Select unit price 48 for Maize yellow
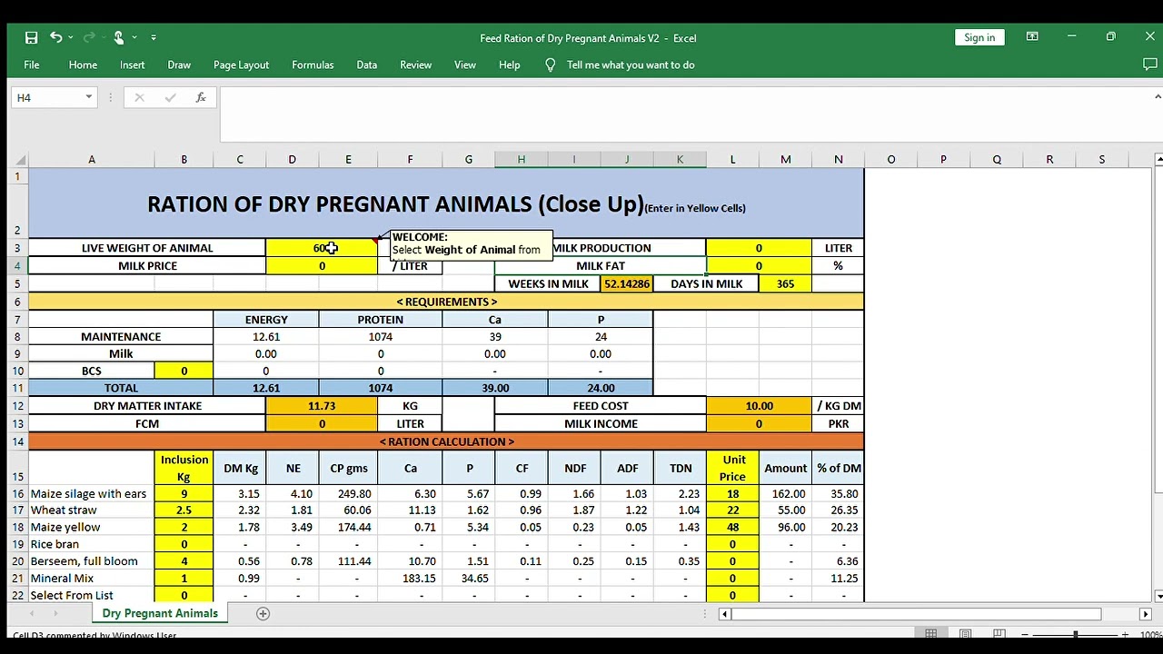The width and height of the screenshot is (1163, 654). tap(732, 528)
